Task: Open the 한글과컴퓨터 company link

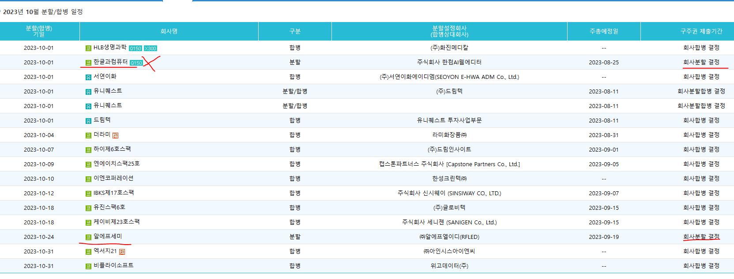Action: [x=110, y=62]
